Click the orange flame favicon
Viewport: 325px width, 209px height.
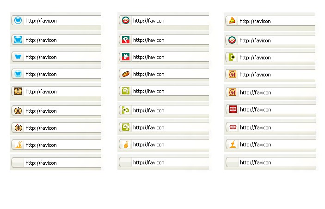click(18, 145)
